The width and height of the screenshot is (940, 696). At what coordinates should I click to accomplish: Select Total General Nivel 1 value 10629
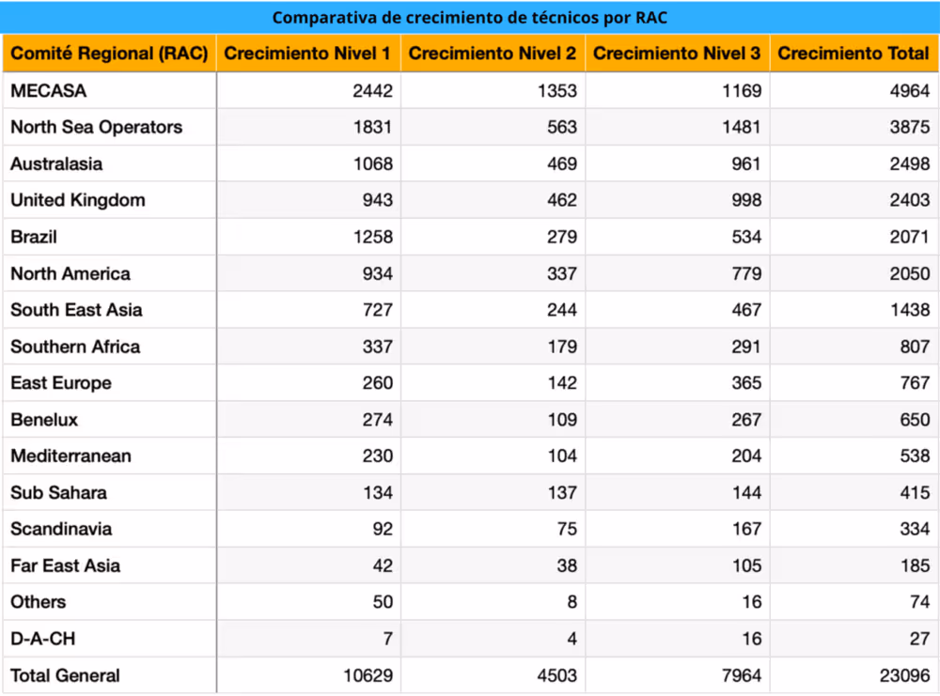coord(368,675)
